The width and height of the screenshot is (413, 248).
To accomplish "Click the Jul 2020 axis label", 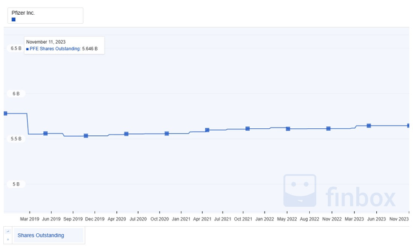I will click(x=138, y=219).
